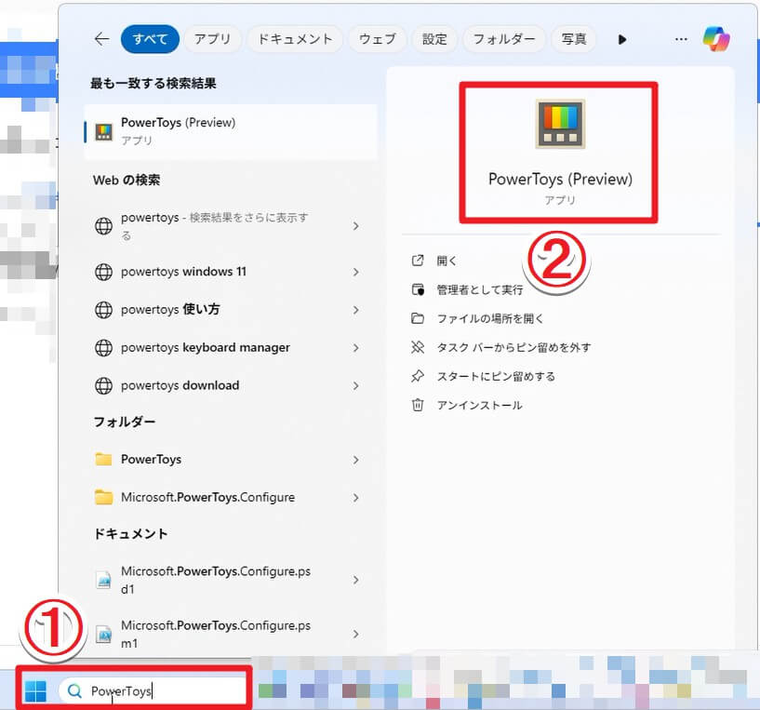760x710 pixels.
Task: Click globe icon beside 'powertoys keyboard manager'
Action: [x=104, y=347]
